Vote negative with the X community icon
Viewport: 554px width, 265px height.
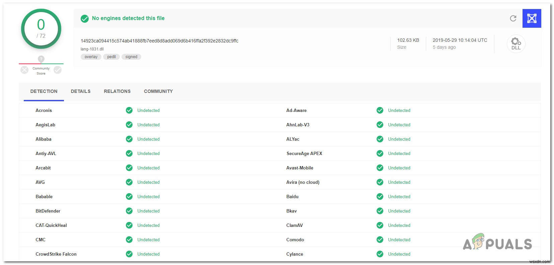24,70
